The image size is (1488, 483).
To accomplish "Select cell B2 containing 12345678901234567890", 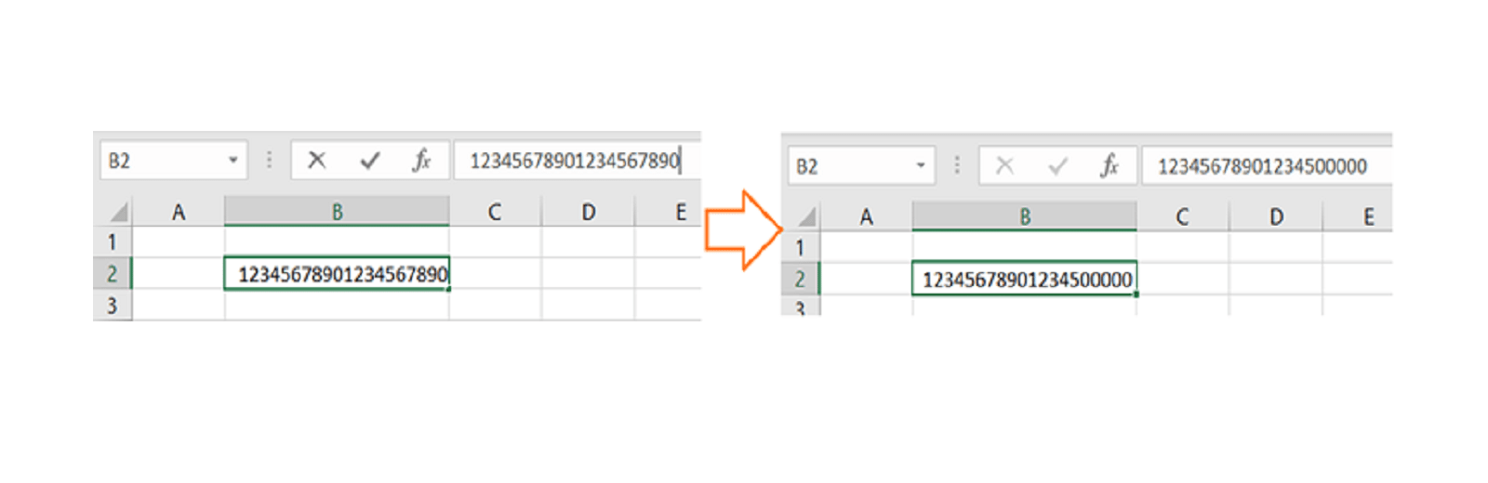I will click(337, 274).
